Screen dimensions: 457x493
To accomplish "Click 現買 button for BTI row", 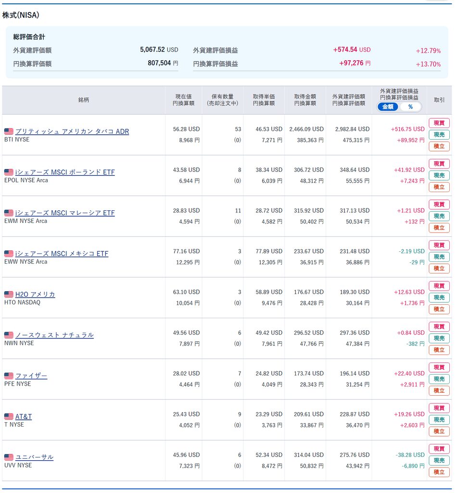I will pyautogui.click(x=439, y=123).
